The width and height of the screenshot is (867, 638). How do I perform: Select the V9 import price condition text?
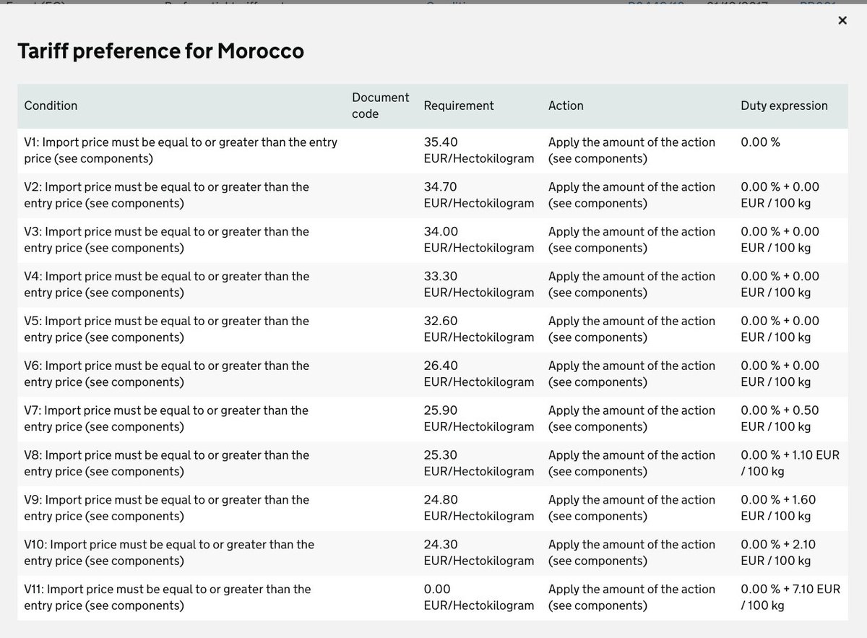pos(166,509)
